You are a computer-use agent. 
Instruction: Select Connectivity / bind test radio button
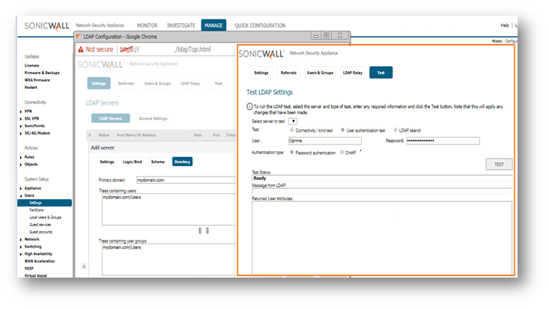coord(291,129)
